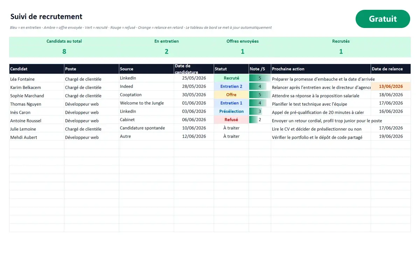Viewport: 420px width, 280px height.
Task: Click the Julie Lemoine candidate cell
Action: coord(37,128)
